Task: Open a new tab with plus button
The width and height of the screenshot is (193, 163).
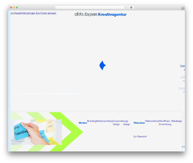Action: click(183, 8)
